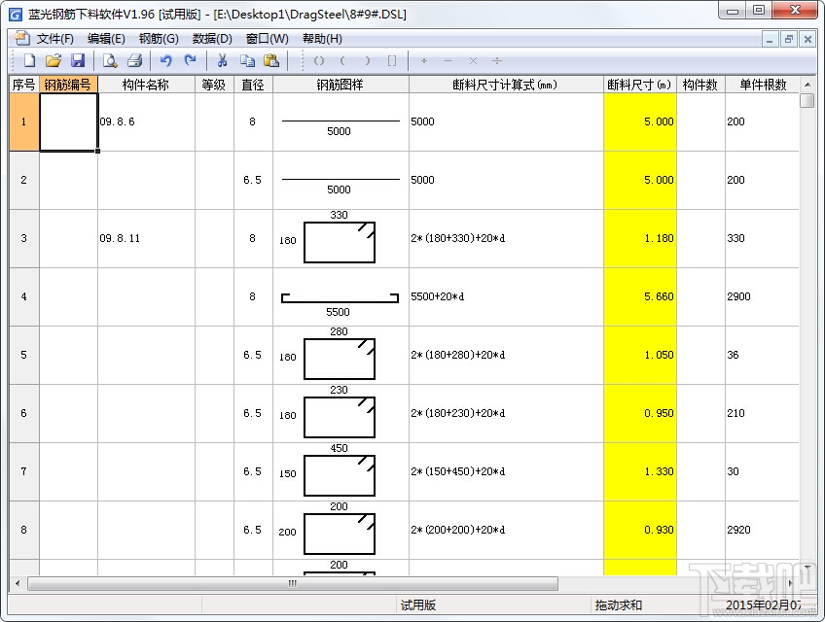This screenshot has height=622, width=825.
Task: Click the 试用版 status bar entry
Action: click(418, 605)
